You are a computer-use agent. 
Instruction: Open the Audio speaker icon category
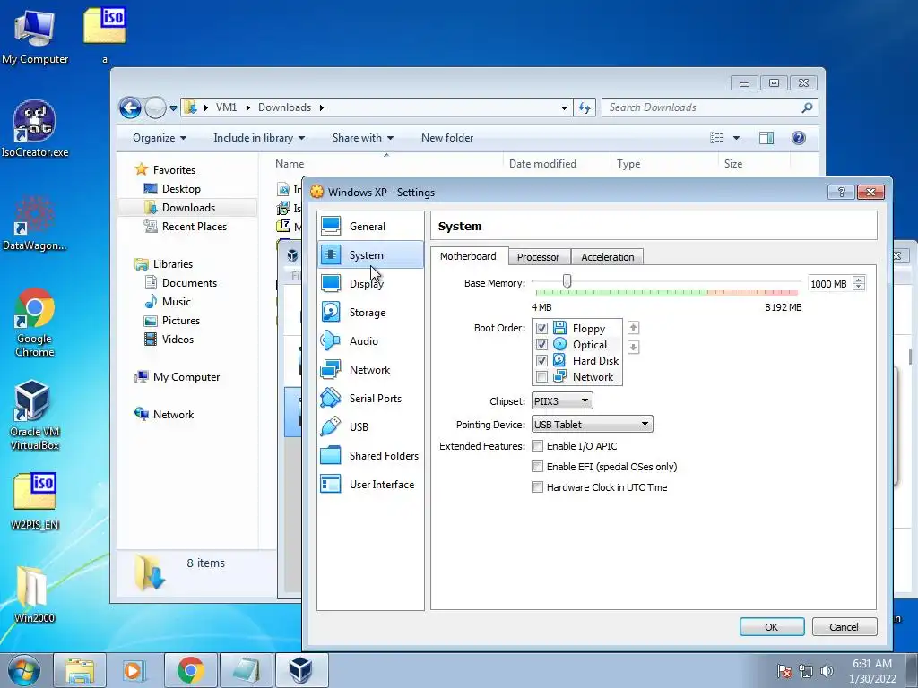331,341
